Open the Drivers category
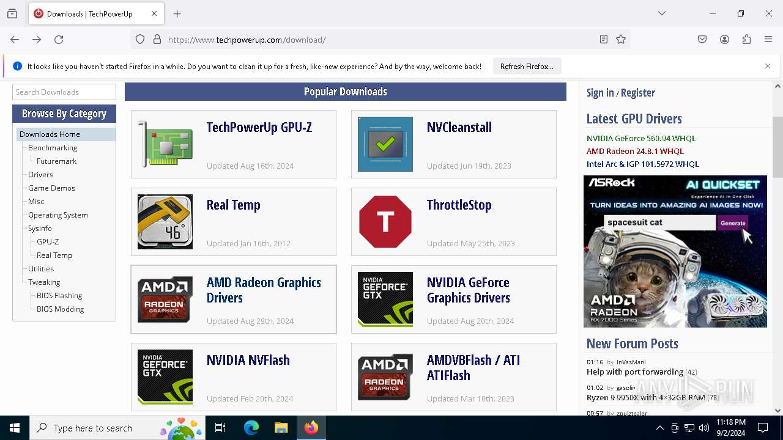 point(40,175)
